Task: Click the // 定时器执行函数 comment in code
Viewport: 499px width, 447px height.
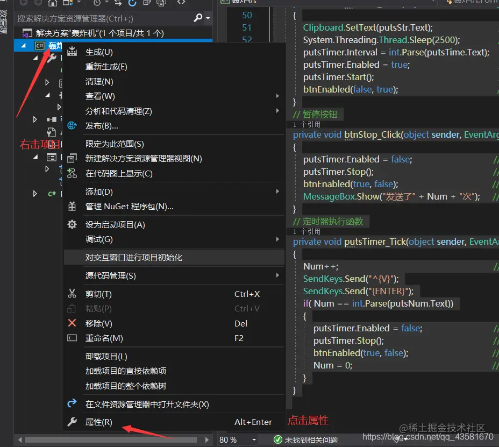Action: pos(328,221)
